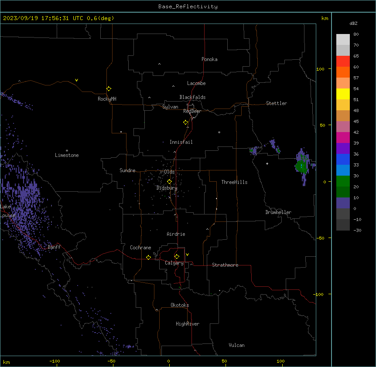The width and height of the screenshot is (376, 367).
Task: Click the Sylvan label
Action: (x=170, y=107)
